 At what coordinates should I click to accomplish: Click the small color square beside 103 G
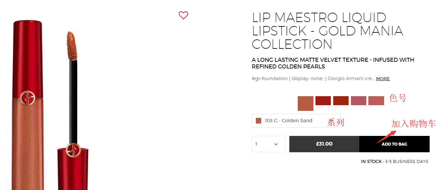pos(258,121)
